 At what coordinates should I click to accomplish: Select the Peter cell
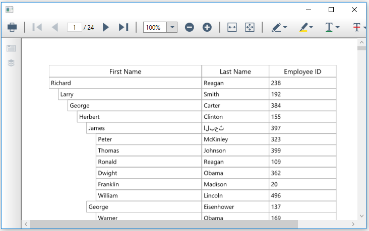(149, 139)
